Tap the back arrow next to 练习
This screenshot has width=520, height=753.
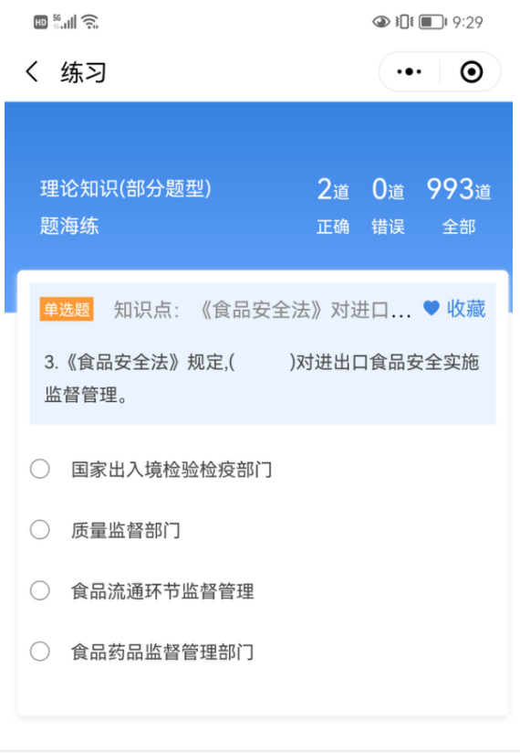[32, 72]
